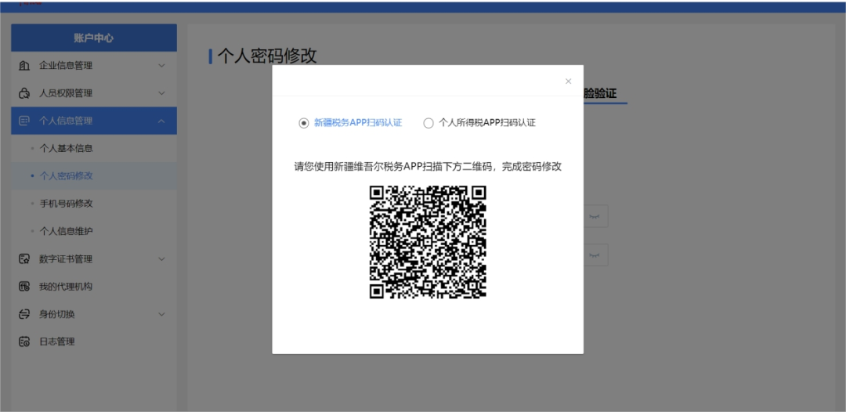Collapse 个人信息管理 chevron

coord(161,121)
